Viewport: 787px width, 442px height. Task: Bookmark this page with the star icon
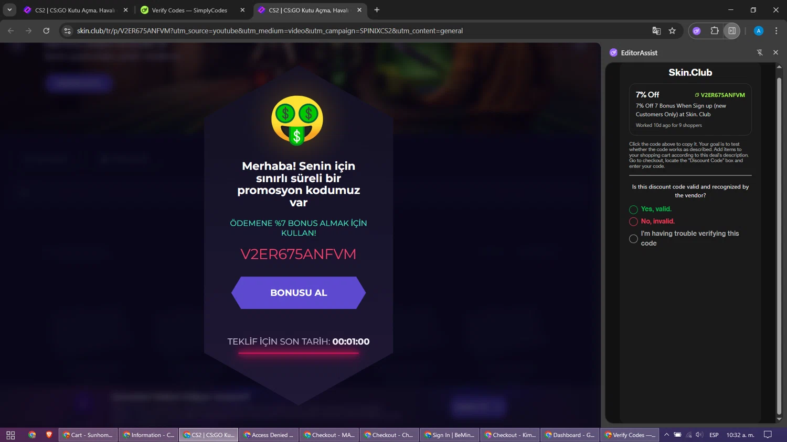[672, 31]
